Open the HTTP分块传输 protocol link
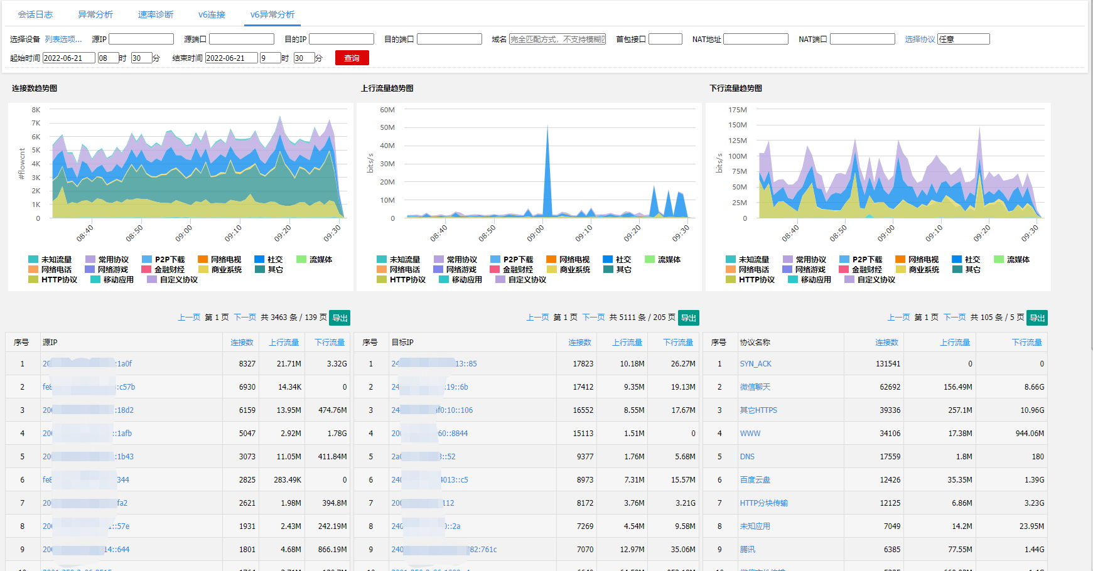The height and width of the screenshot is (571, 1093). (763, 503)
